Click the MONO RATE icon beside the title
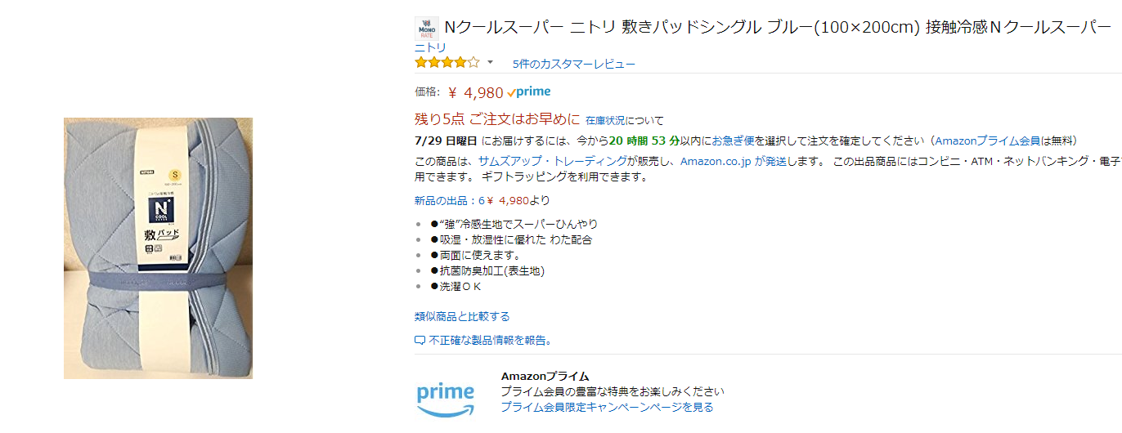 click(426, 28)
